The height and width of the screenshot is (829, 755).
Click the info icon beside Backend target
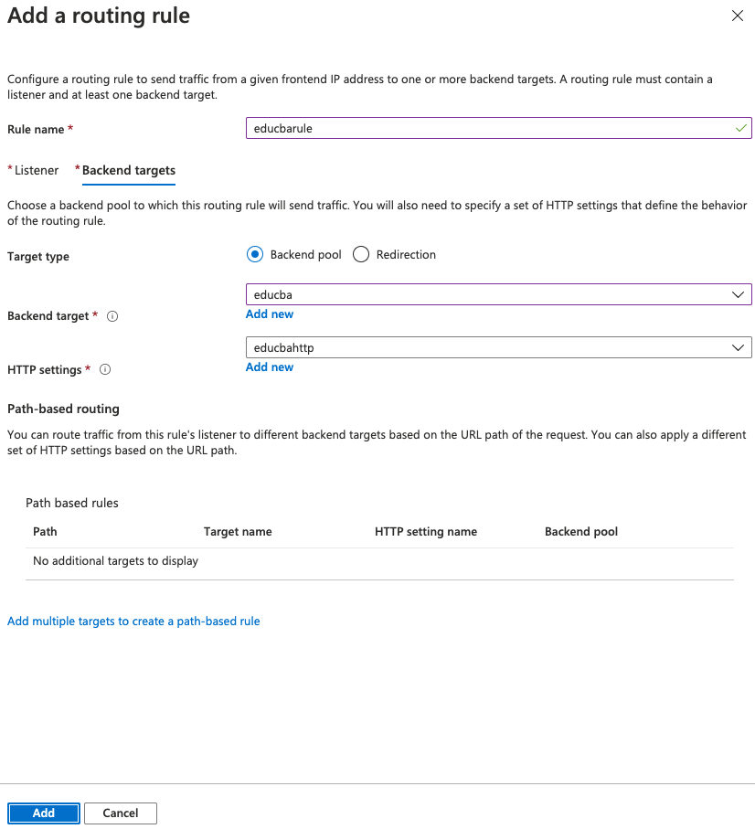[112, 316]
